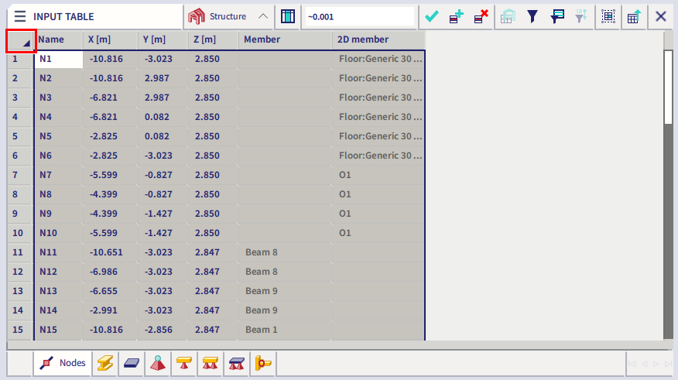678x380 pixels.
Task: Select the N1 name cell
Action: click(x=58, y=59)
